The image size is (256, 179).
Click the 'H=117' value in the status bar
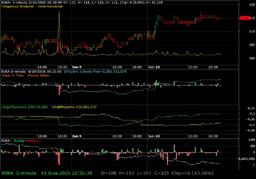(127, 173)
